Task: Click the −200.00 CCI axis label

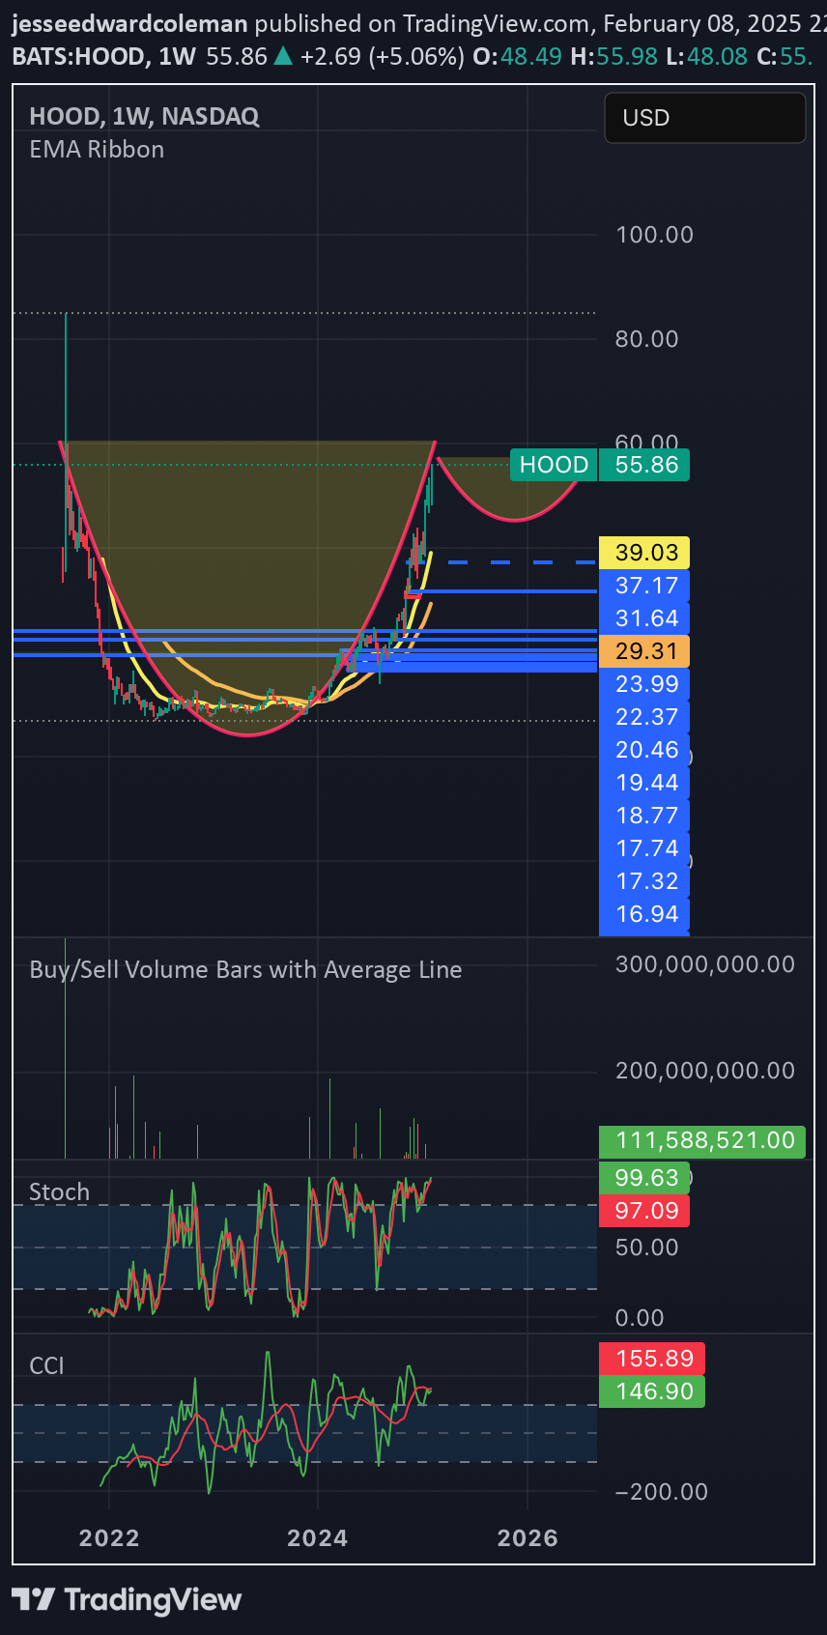Action: tap(662, 1492)
